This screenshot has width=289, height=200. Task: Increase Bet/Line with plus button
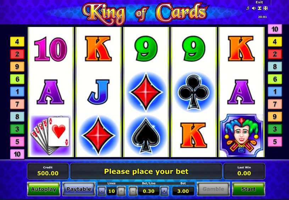164,191
